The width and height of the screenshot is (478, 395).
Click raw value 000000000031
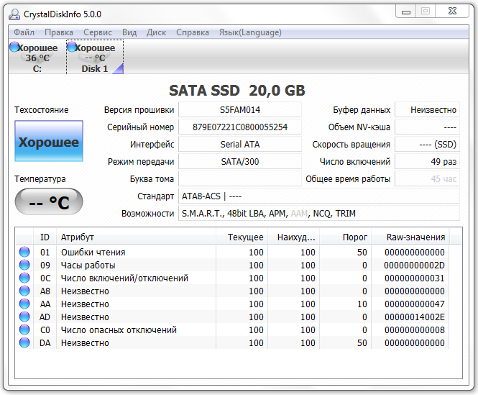414,278
